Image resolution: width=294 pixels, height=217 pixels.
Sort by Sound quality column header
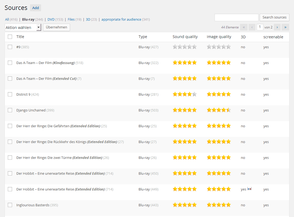tap(185, 37)
